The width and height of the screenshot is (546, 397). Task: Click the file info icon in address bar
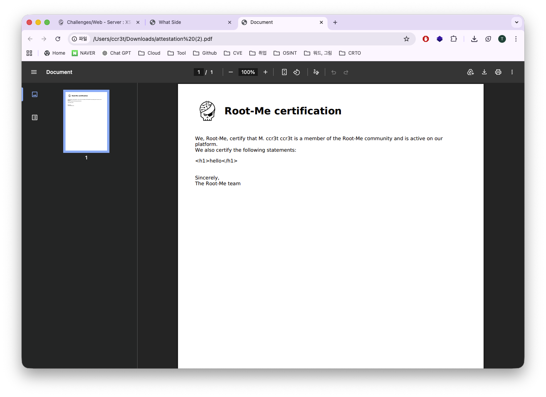pos(80,39)
